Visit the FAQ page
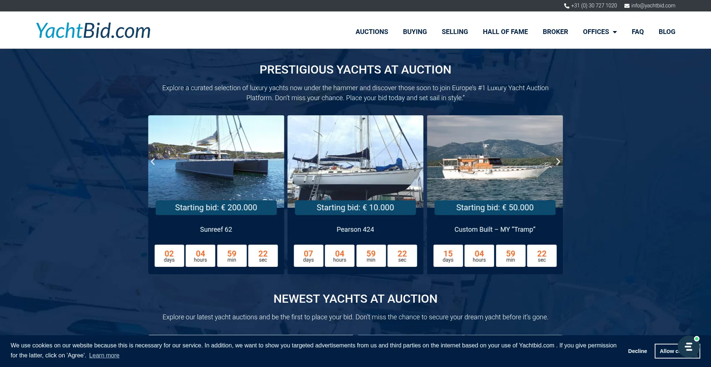The height and width of the screenshot is (367, 711). pos(637,32)
